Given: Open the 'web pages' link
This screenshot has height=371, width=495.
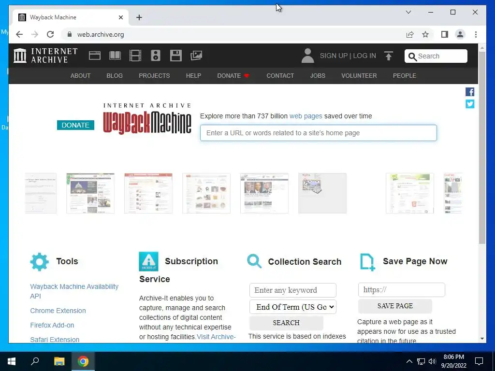Looking at the screenshot, I should [306, 116].
